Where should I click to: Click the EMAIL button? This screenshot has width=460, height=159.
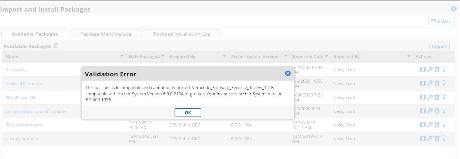(x=441, y=21)
